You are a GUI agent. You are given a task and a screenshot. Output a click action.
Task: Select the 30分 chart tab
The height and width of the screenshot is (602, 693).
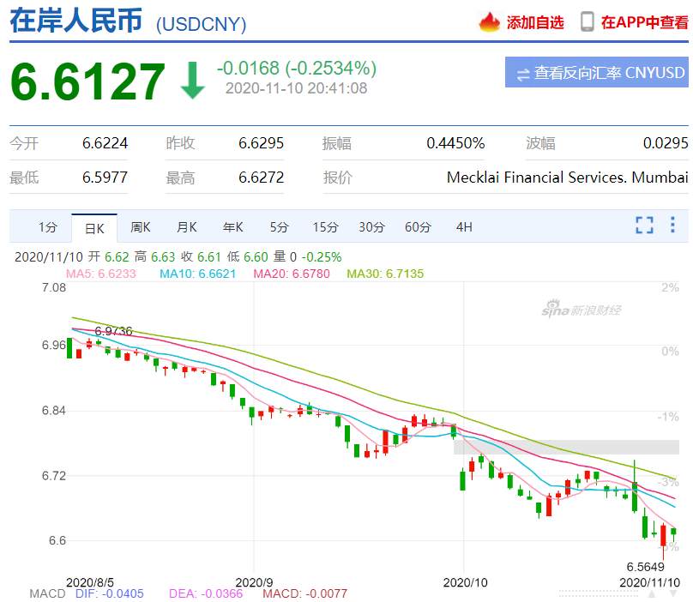(371, 227)
